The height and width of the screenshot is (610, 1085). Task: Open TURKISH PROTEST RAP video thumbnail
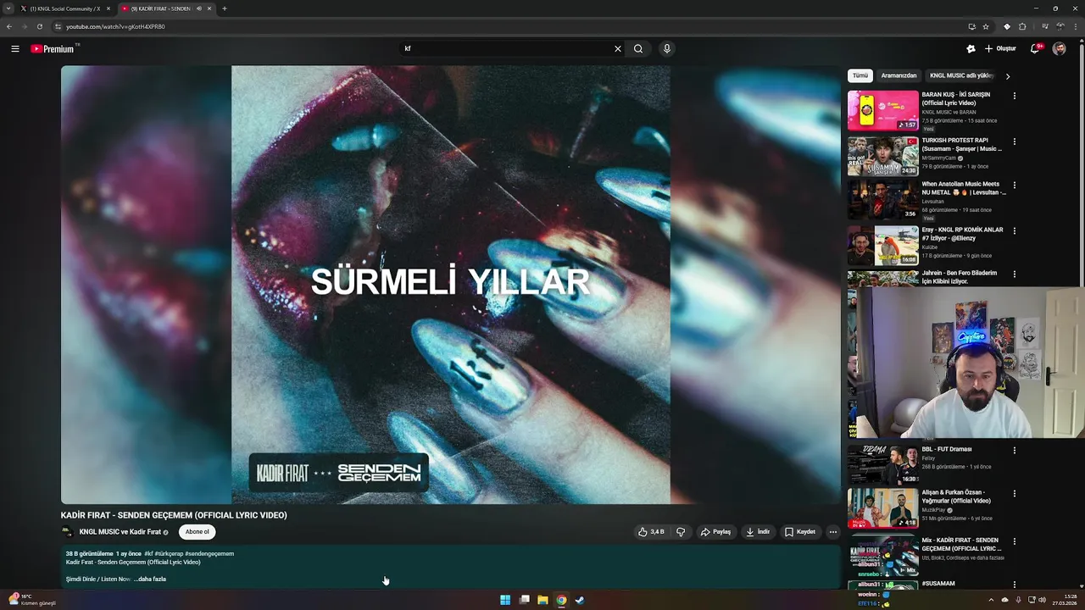click(882, 156)
